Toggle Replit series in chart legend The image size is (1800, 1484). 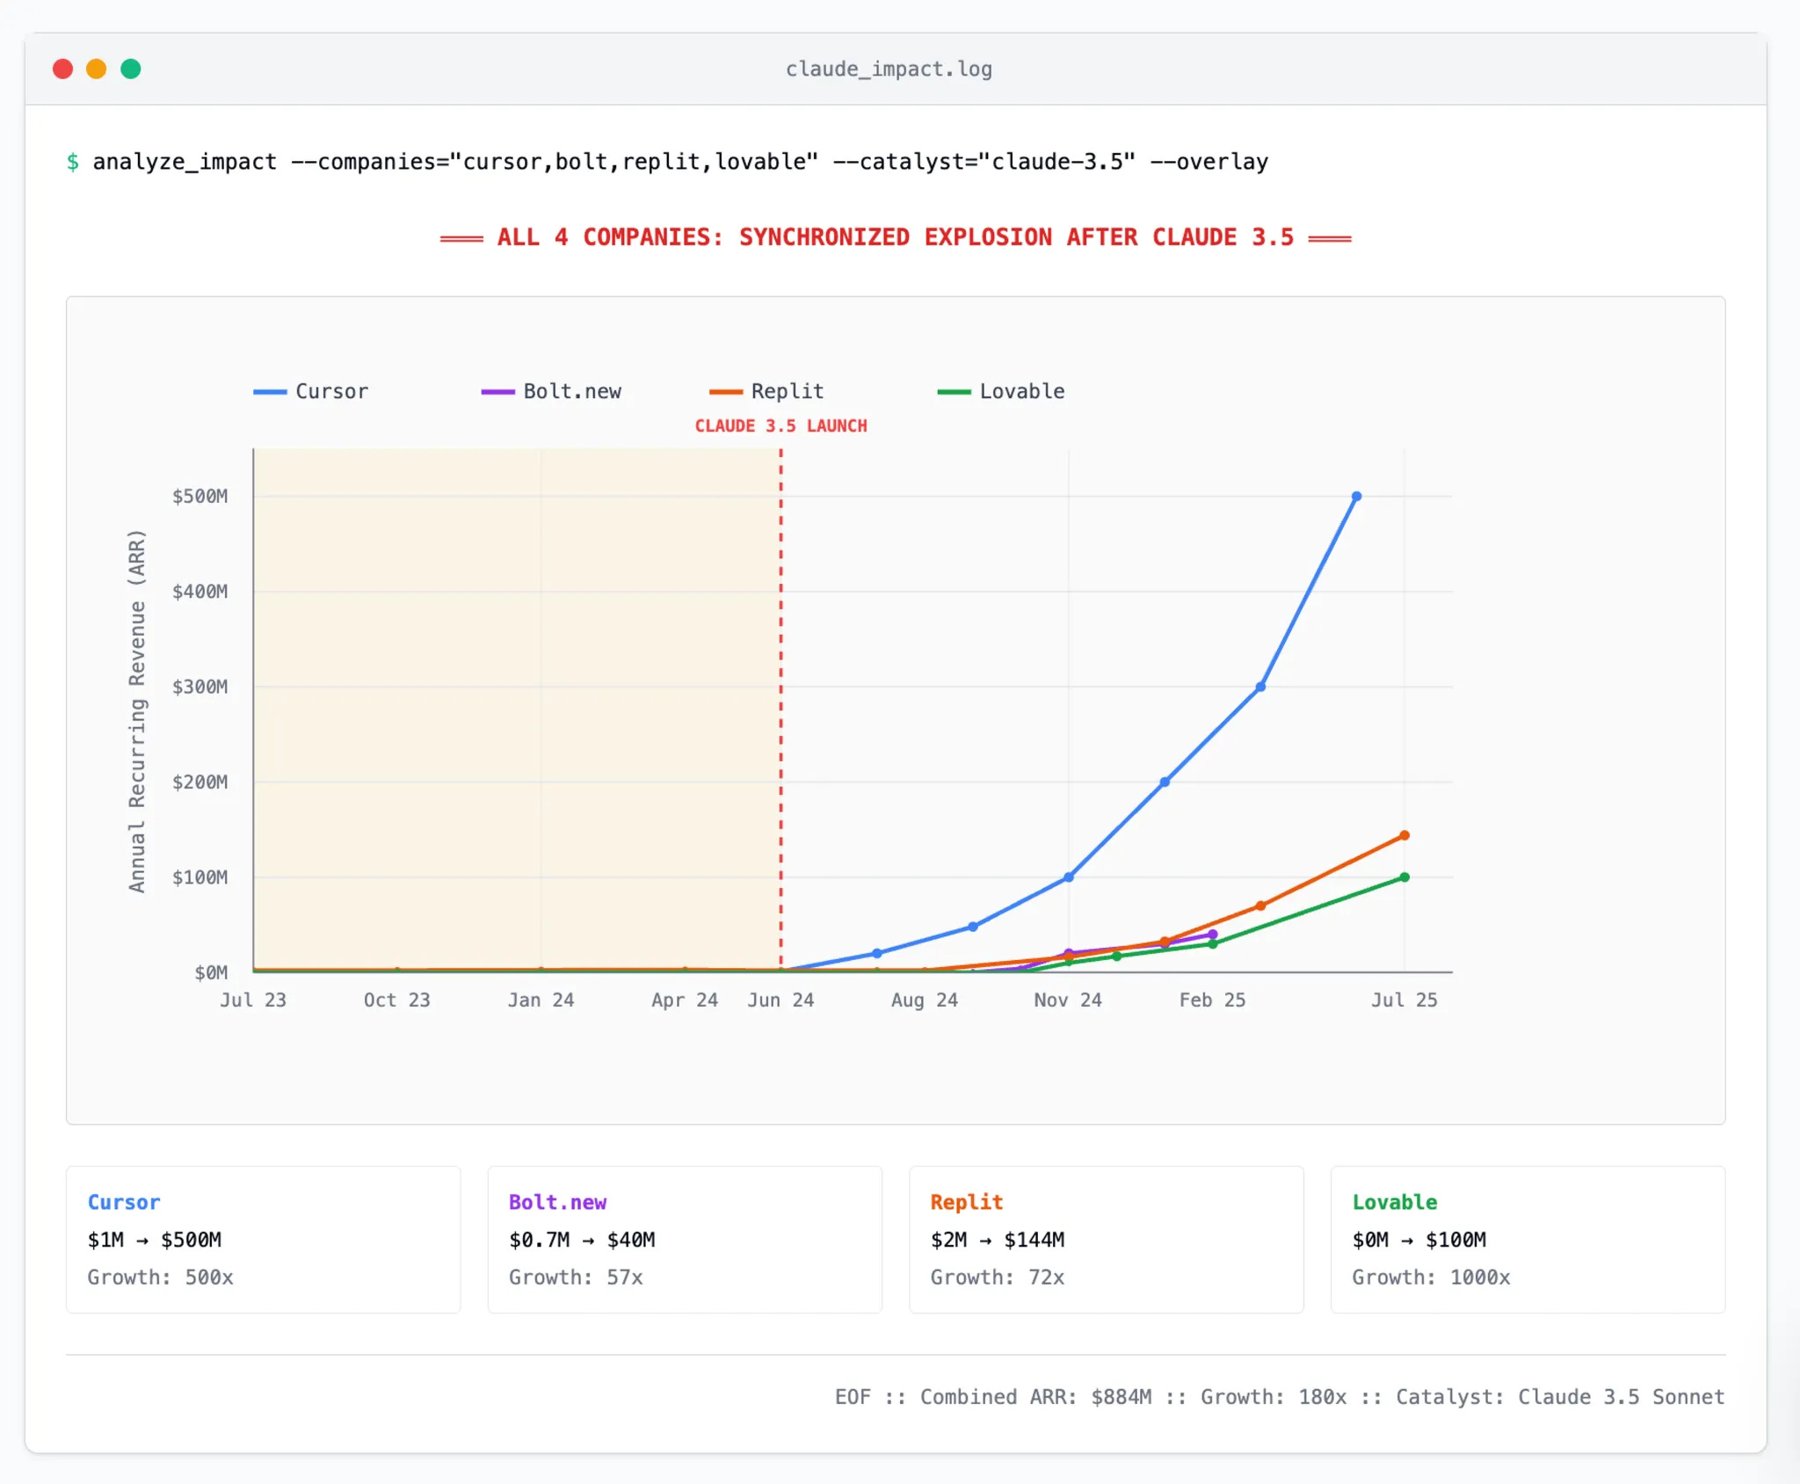(787, 391)
